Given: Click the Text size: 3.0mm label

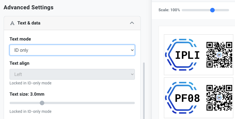Looking at the screenshot, I should [x=27, y=94].
